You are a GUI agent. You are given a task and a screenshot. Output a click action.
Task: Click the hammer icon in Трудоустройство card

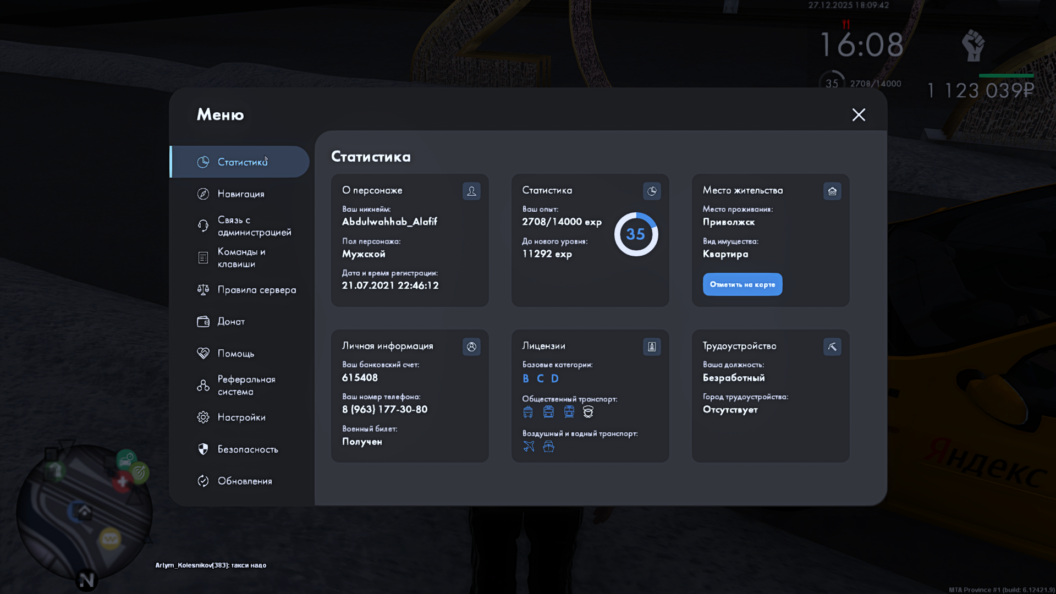click(x=832, y=346)
